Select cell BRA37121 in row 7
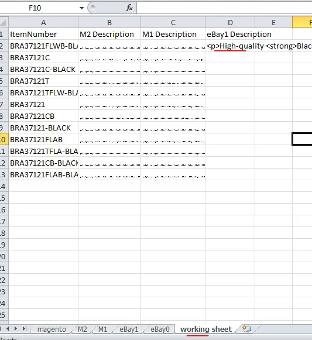This screenshot has height=340, width=312. (x=43, y=104)
